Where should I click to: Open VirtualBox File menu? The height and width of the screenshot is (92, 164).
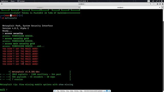pyautogui.click(x=58, y=91)
